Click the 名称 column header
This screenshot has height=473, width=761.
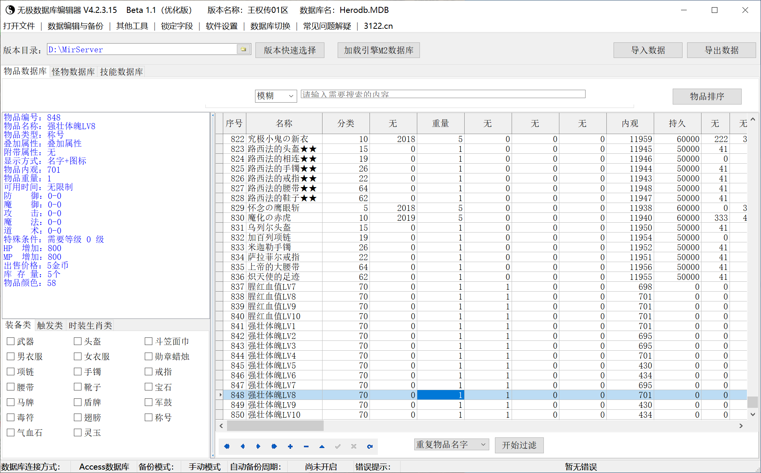coord(284,123)
